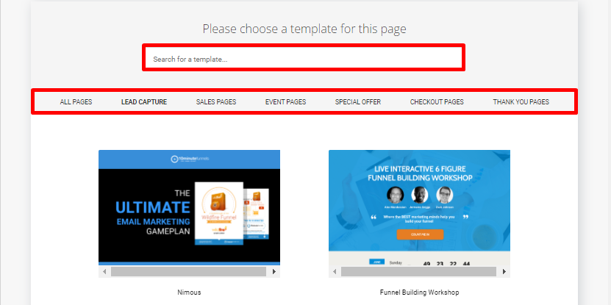Click the right scroll arrow under Workshop preview
The height and width of the screenshot is (305, 611).
504,271
